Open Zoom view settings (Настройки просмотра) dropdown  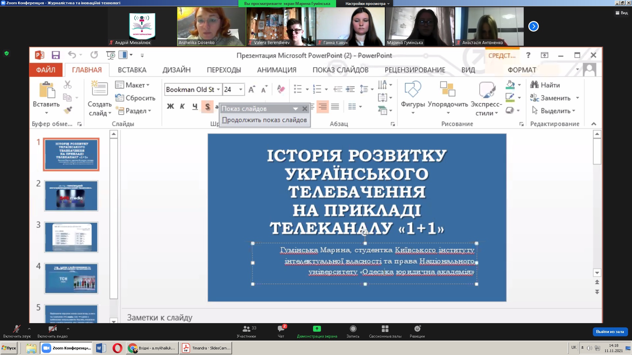[x=367, y=4]
